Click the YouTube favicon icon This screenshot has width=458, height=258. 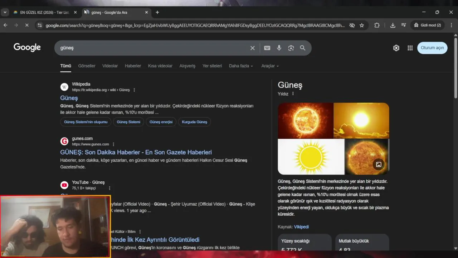click(x=64, y=185)
